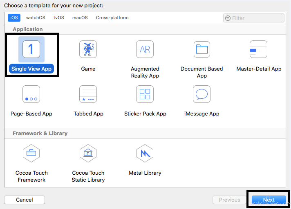This screenshot has width=291, height=209.
Task: Open the macOS tab
Action: (x=80, y=18)
